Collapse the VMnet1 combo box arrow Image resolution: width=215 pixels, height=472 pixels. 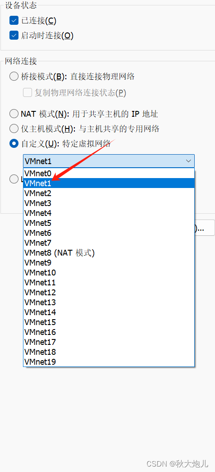coord(188,161)
